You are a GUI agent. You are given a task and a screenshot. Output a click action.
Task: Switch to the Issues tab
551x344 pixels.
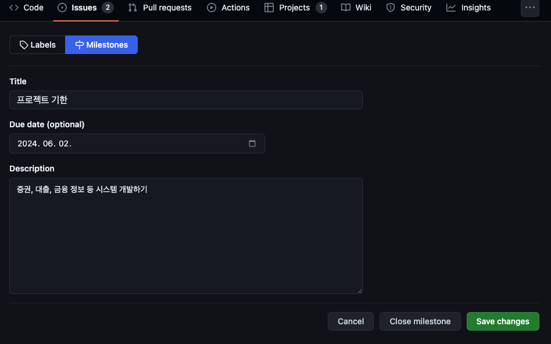coord(86,8)
